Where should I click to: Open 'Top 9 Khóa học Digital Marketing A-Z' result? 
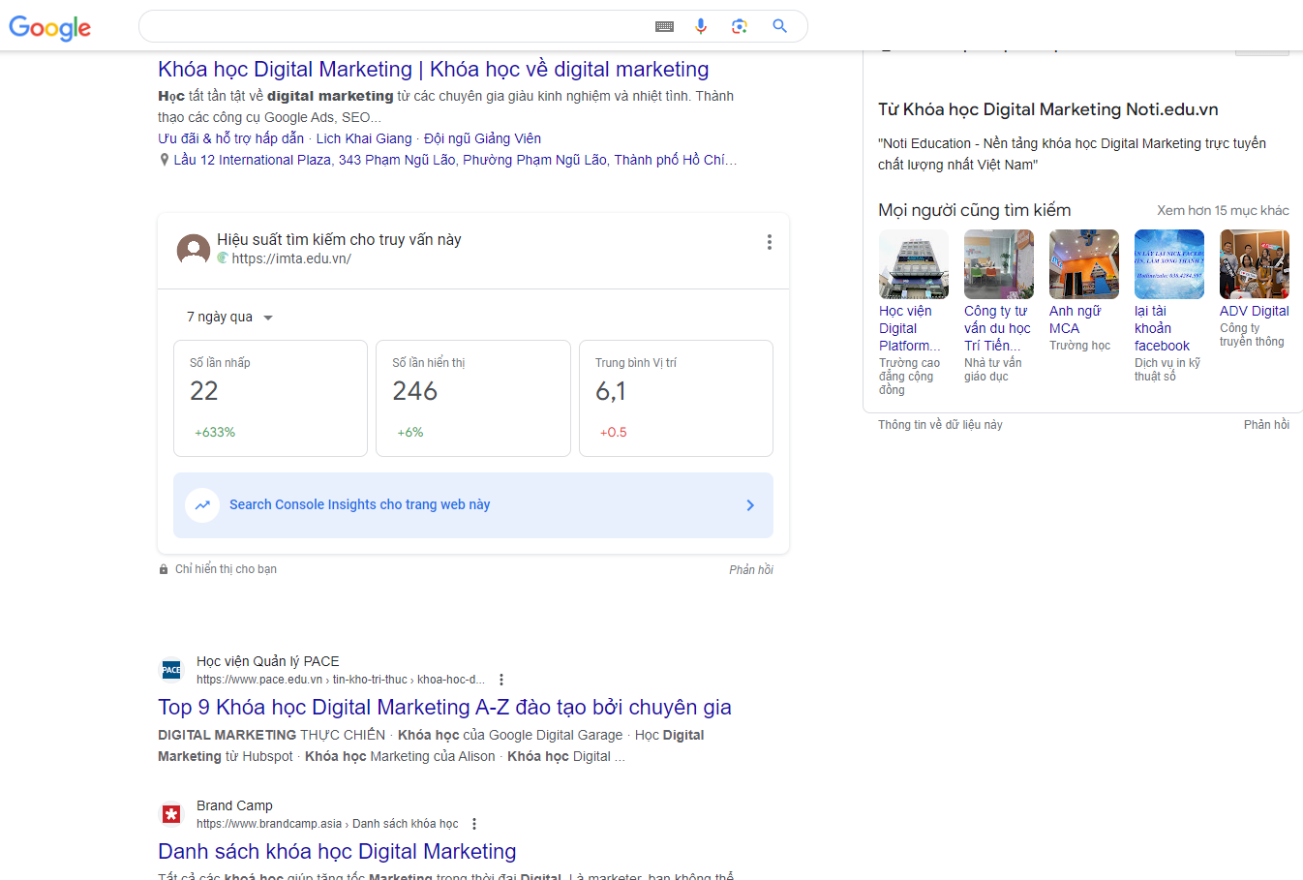(444, 708)
